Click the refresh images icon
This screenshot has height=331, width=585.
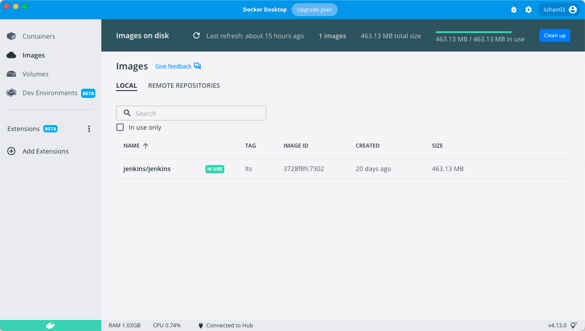pos(196,35)
